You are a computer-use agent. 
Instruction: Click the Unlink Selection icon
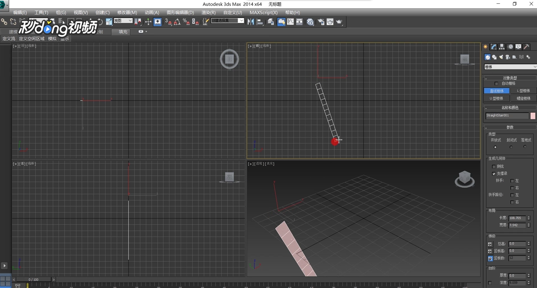click(x=13, y=22)
